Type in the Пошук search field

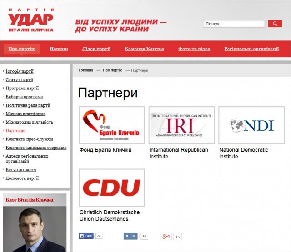(234, 24)
